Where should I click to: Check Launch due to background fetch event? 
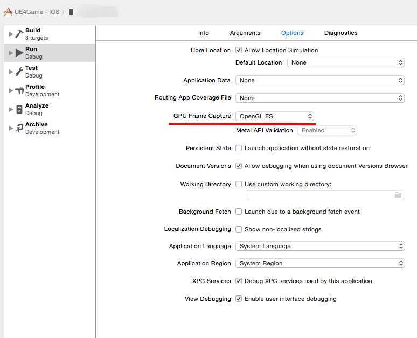(239, 212)
